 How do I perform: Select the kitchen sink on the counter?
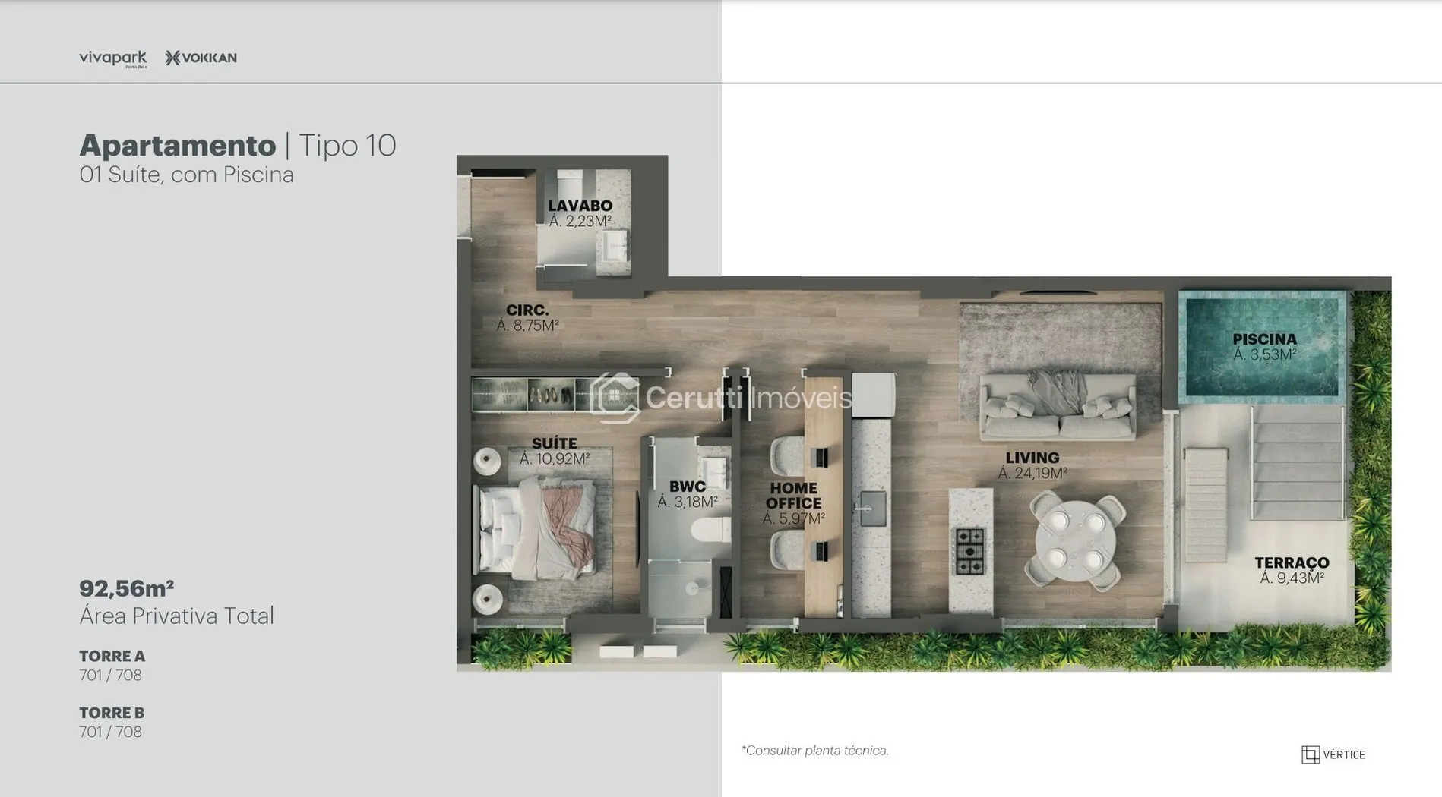[871, 509]
